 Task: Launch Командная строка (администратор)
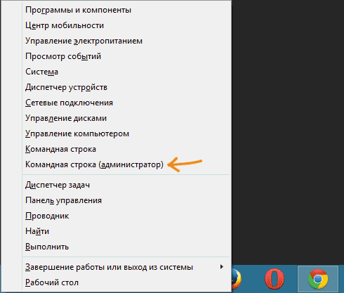pyautogui.click(x=126, y=164)
